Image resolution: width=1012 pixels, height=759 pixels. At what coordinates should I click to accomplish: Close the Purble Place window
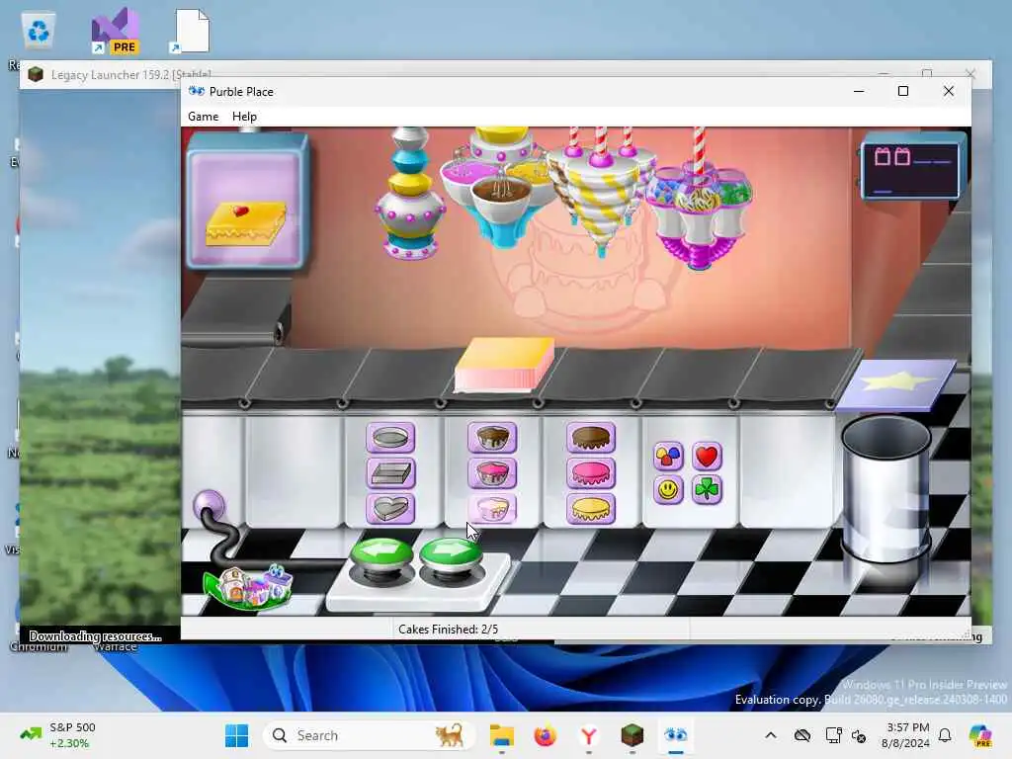[x=949, y=92]
